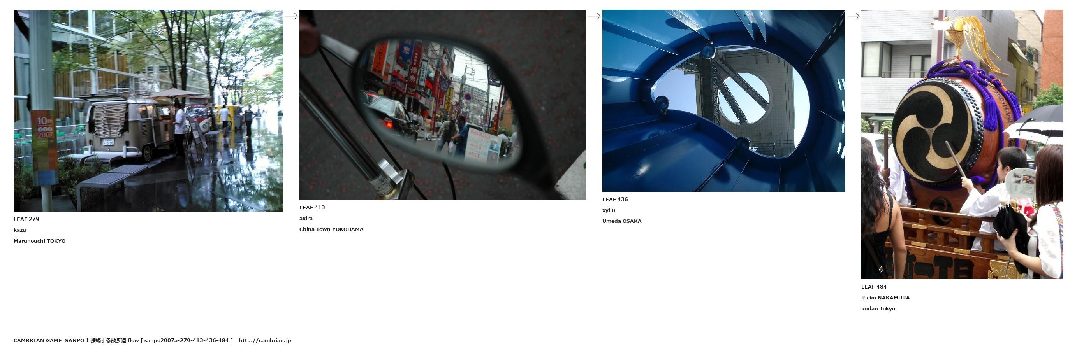Click the author name kazu
This screenshot has width=1077, height=350.
coord(19,230)
